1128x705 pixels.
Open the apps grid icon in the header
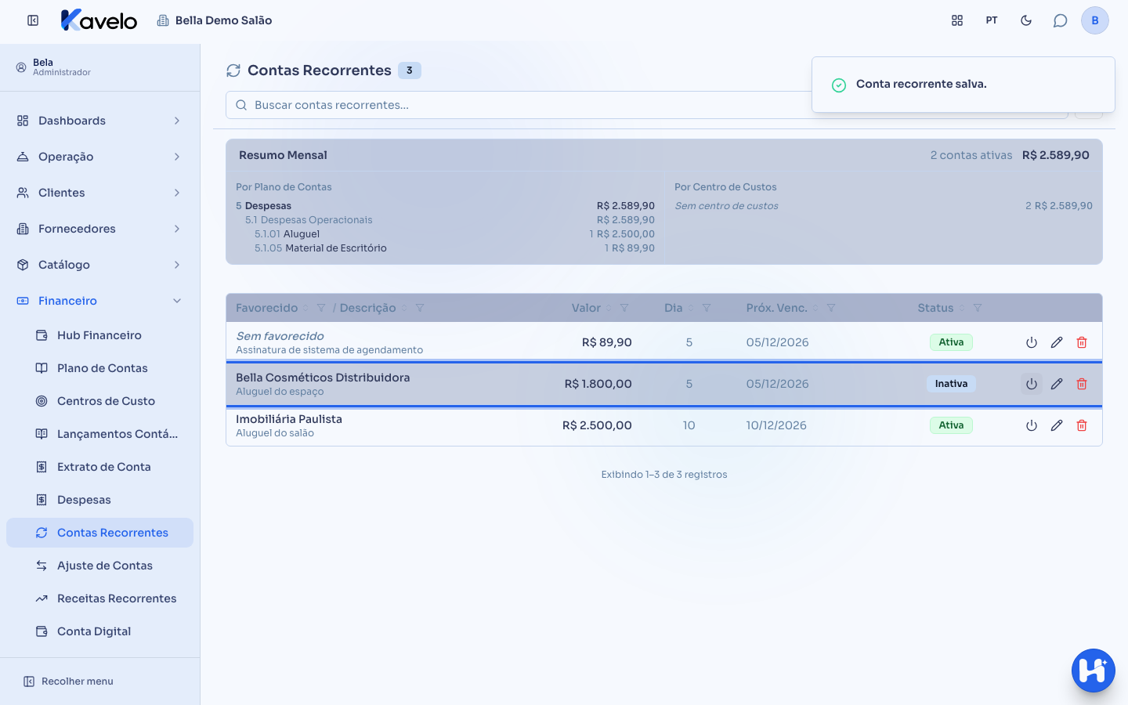click(957, 20)
